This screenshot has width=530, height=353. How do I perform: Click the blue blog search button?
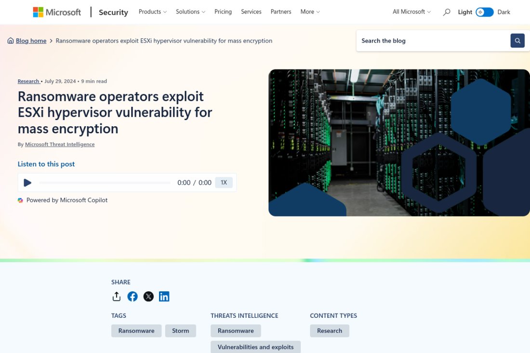point(517,40)
